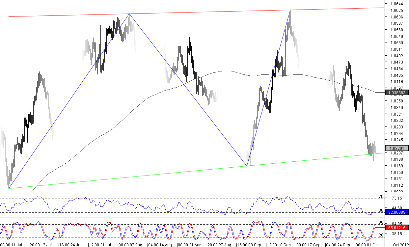This screenshot has height=247, width=409.
Task: Select the 20:00 17 Jul date marker
Action: [40, 245]
